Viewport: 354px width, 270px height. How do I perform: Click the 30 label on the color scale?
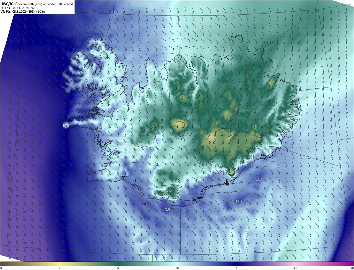click(x=295, y=268)
